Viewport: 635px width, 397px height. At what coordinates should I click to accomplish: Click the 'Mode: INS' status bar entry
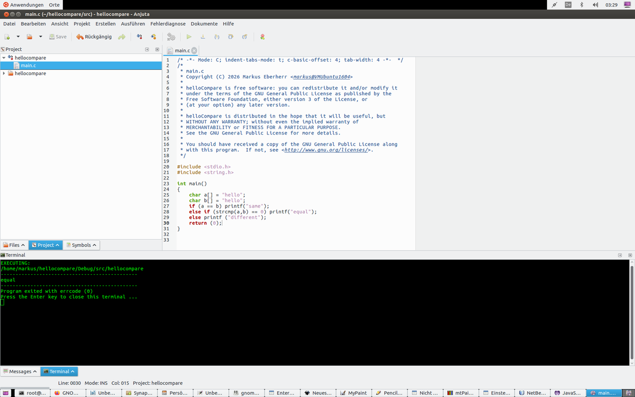pos(96,383)
